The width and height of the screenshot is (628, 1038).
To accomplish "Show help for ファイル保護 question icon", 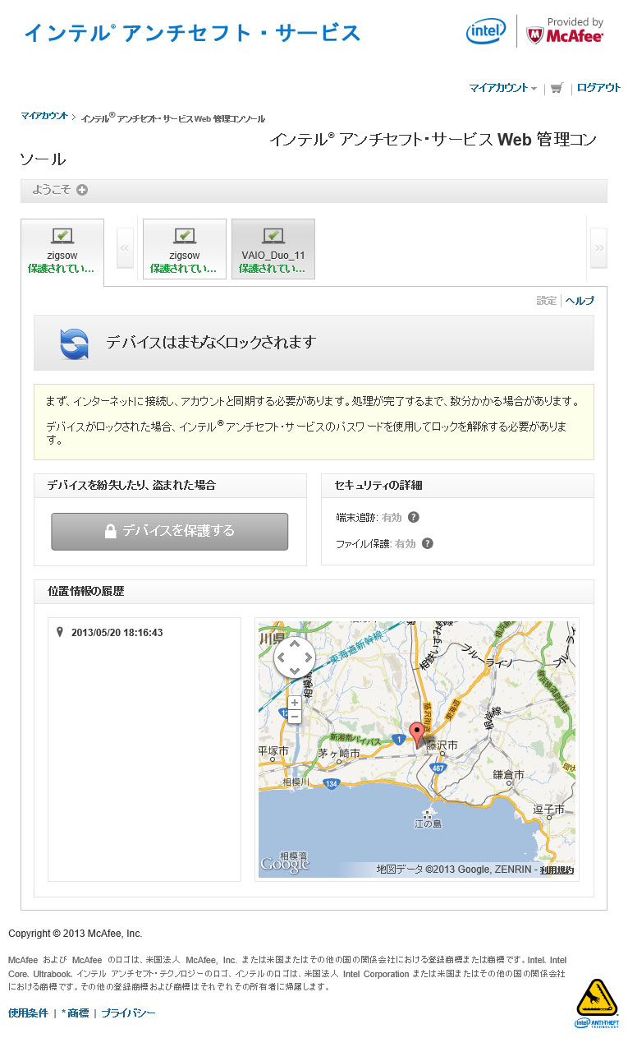I will pyautogui.click(x=427, y=543).
